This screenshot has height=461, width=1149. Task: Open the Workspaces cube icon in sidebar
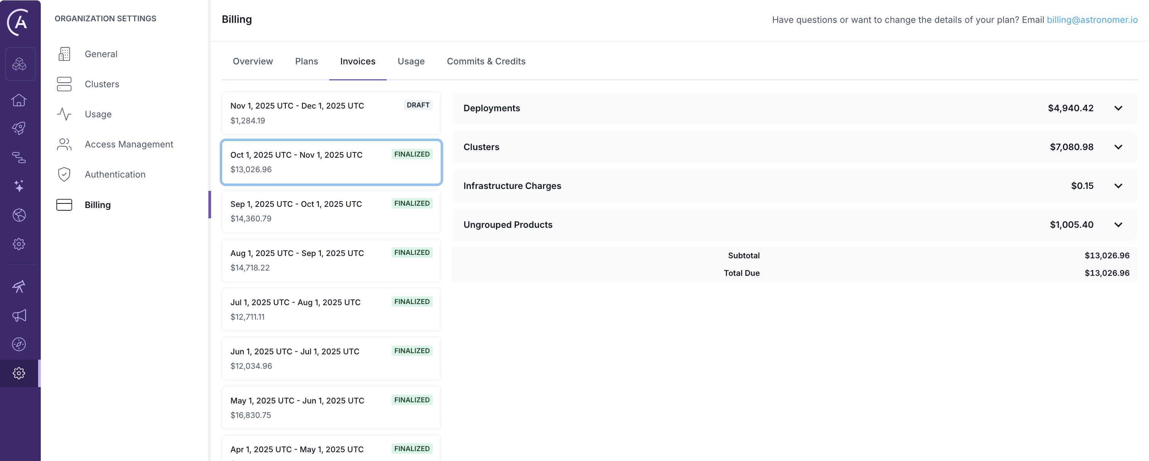click(20, 64)
